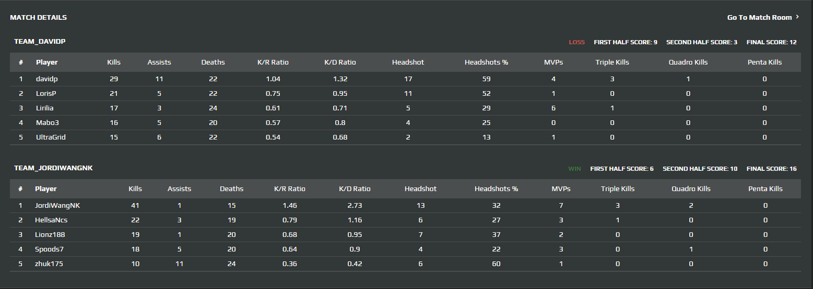Click the MVPs header in the second table
Viewport: 813px width, 289px height.
click(x=561, y=189)
